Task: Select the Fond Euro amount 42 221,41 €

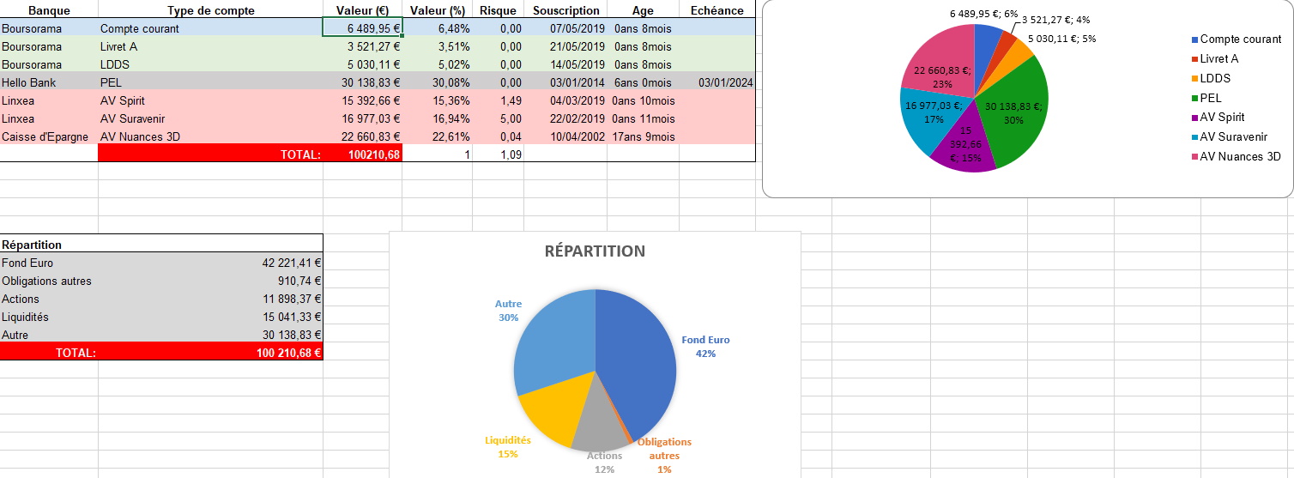Action: click(x=292, y=263)
